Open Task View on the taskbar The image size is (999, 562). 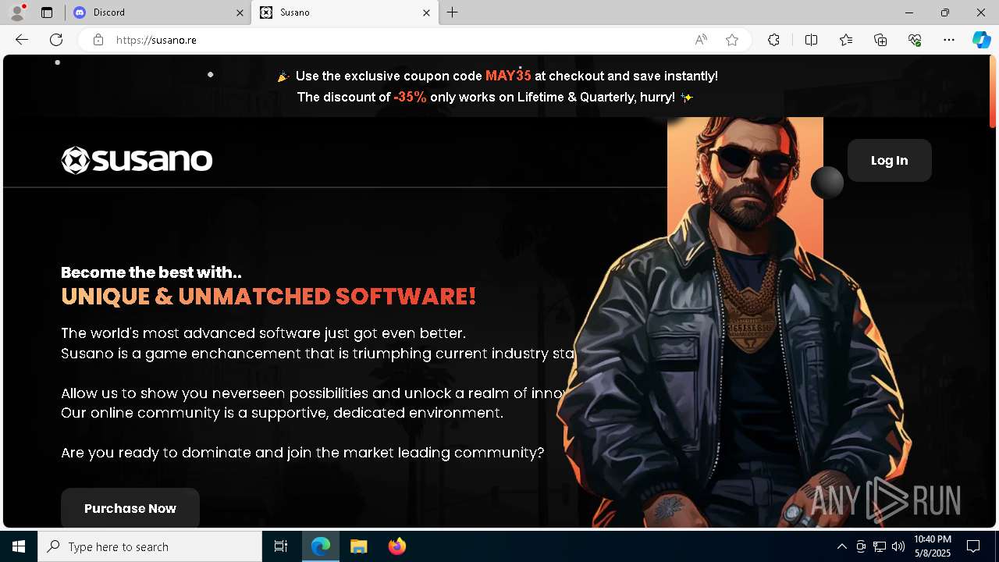(281, 546)
